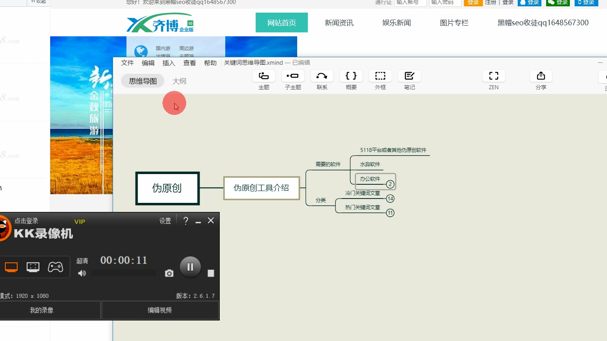The height and width of the screenshot is (341, 607).
Task: Click the KK录像机 volume level bar
Action: tap(124, 273)
